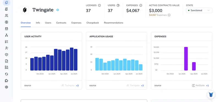Expand +3 sources under User Activity

point(77,86)
